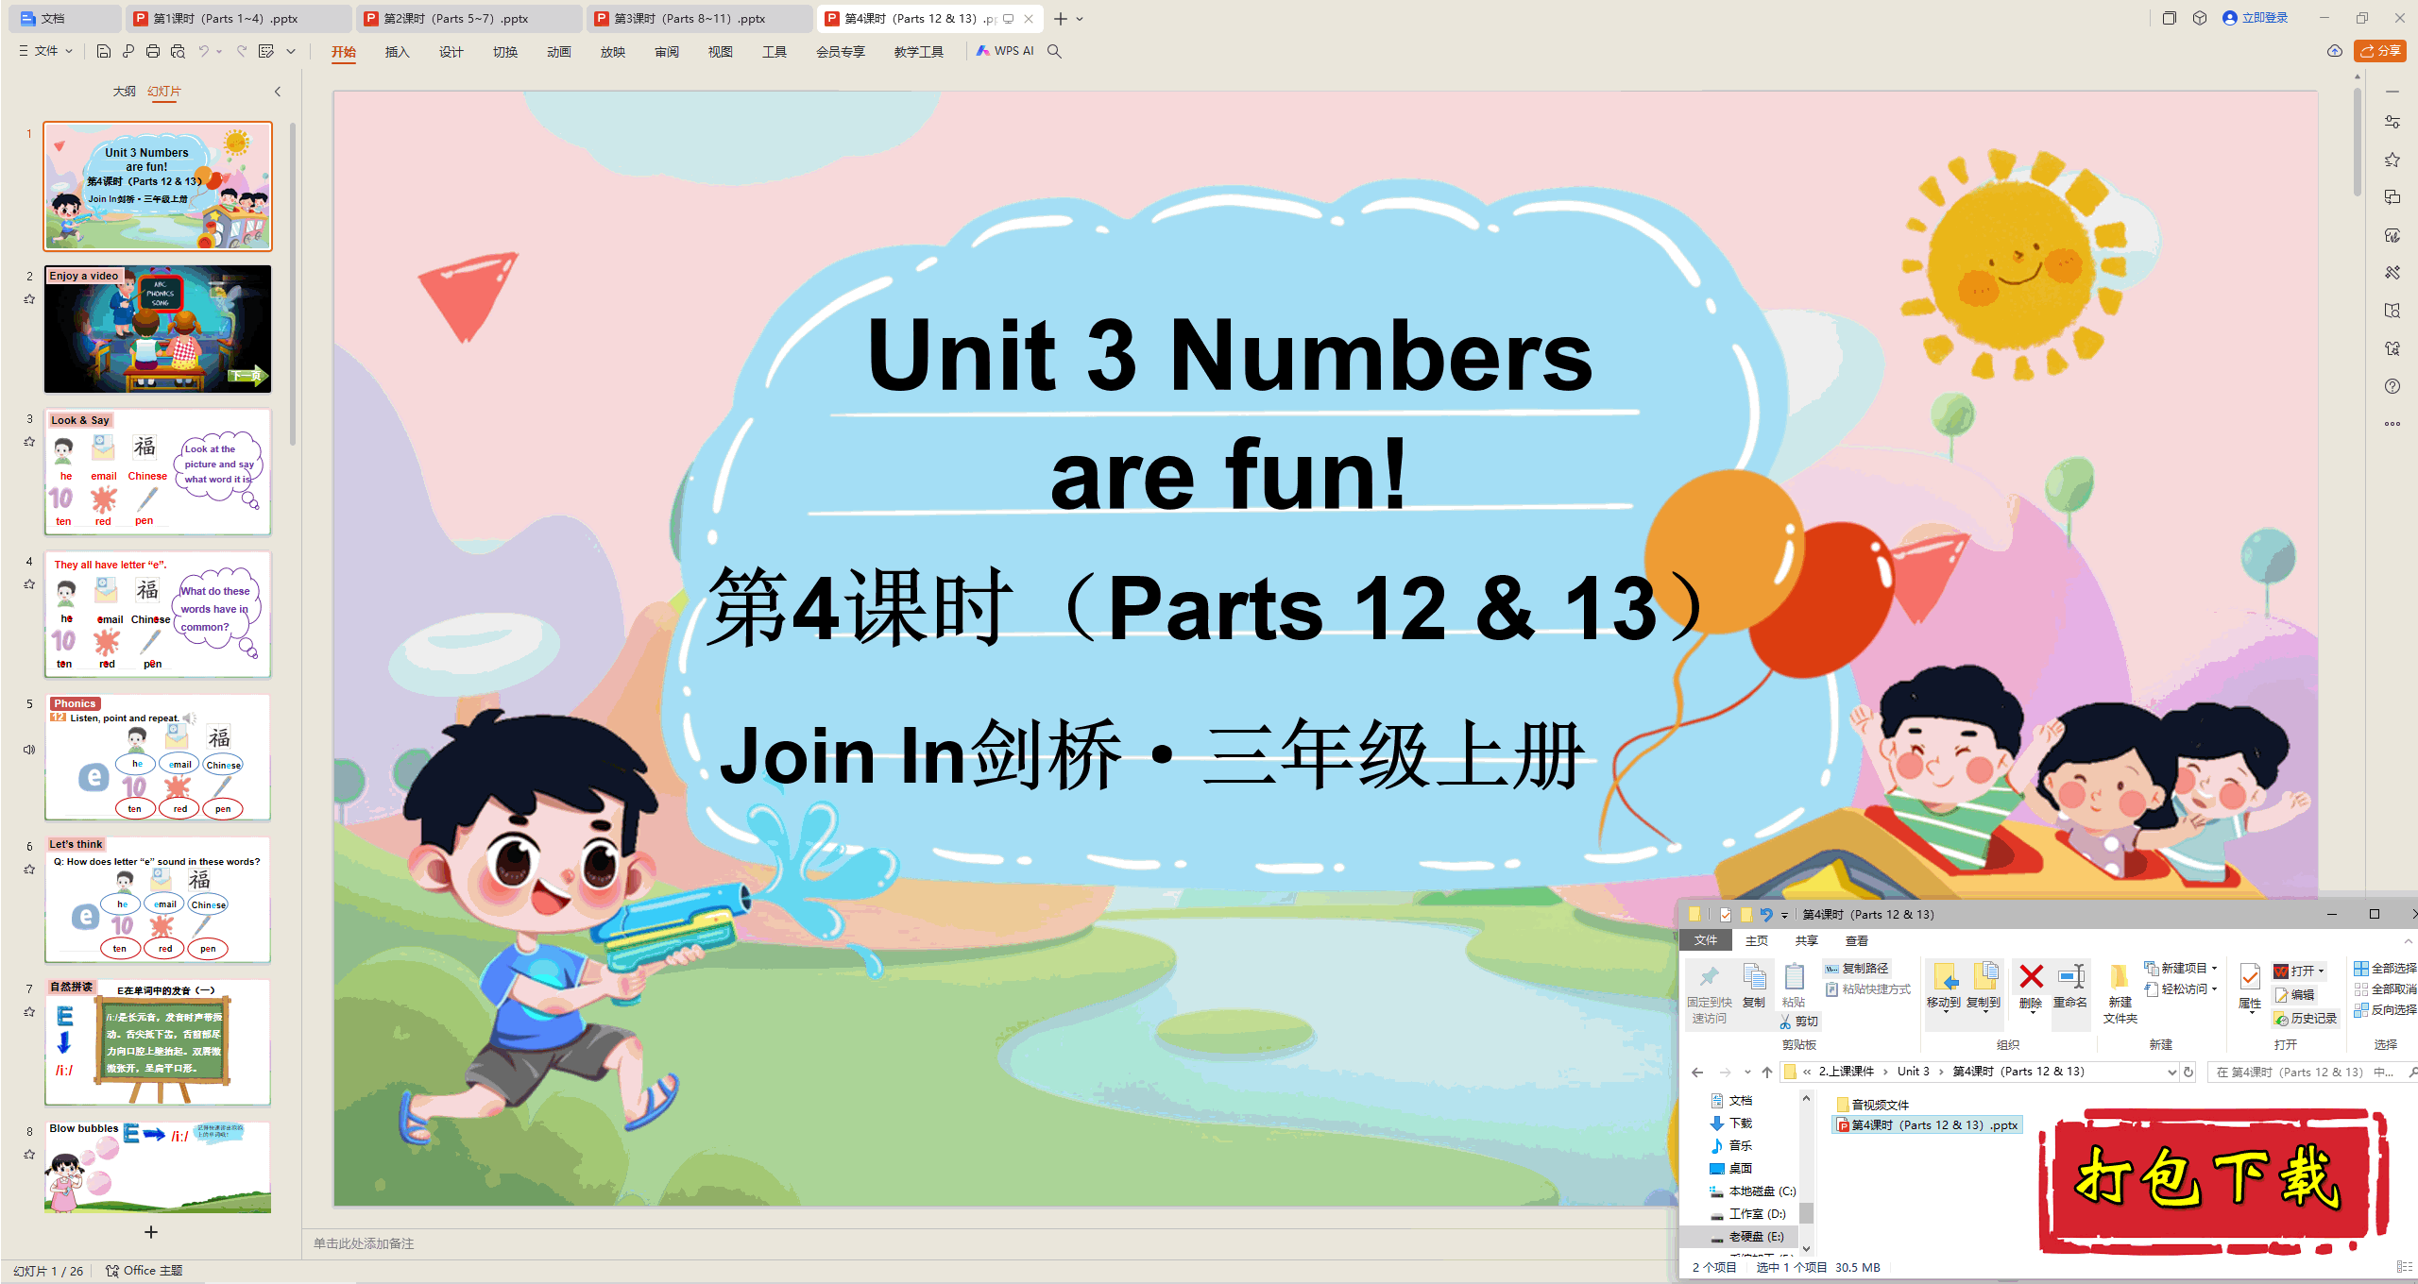
Task: Click the Explorer navigation pane scrollbar
Action: (x=1806, y=1212)
